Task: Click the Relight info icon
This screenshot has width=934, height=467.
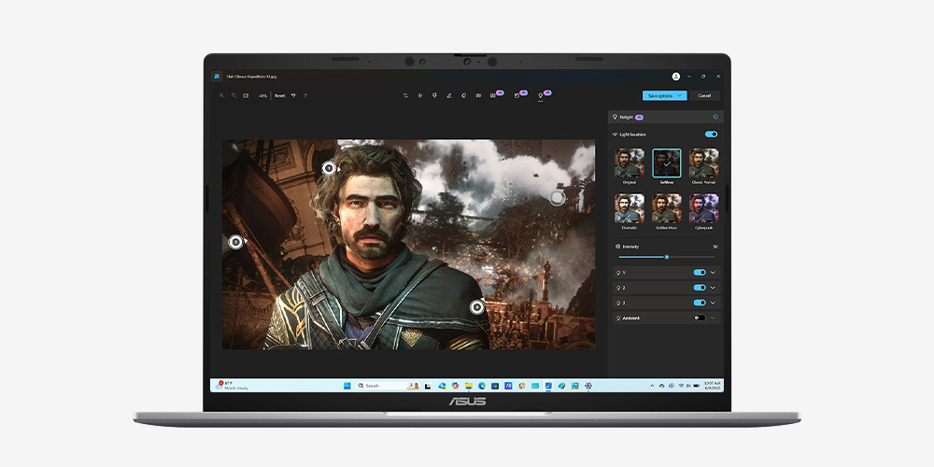Action: (x=715, y=117)
